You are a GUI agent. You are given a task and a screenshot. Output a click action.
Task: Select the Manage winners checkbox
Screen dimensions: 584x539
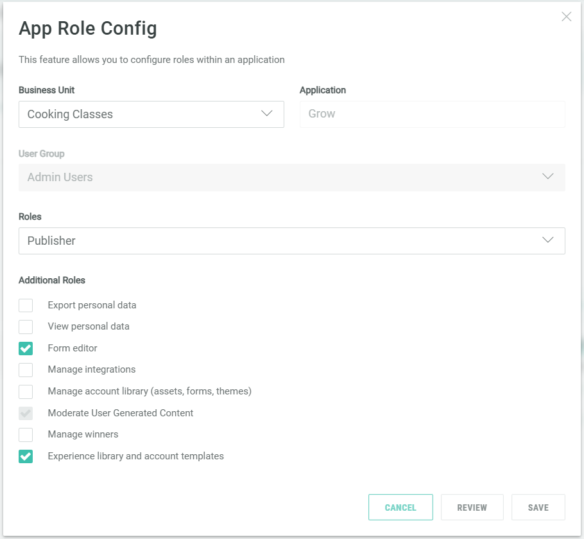tap(26, 435)
